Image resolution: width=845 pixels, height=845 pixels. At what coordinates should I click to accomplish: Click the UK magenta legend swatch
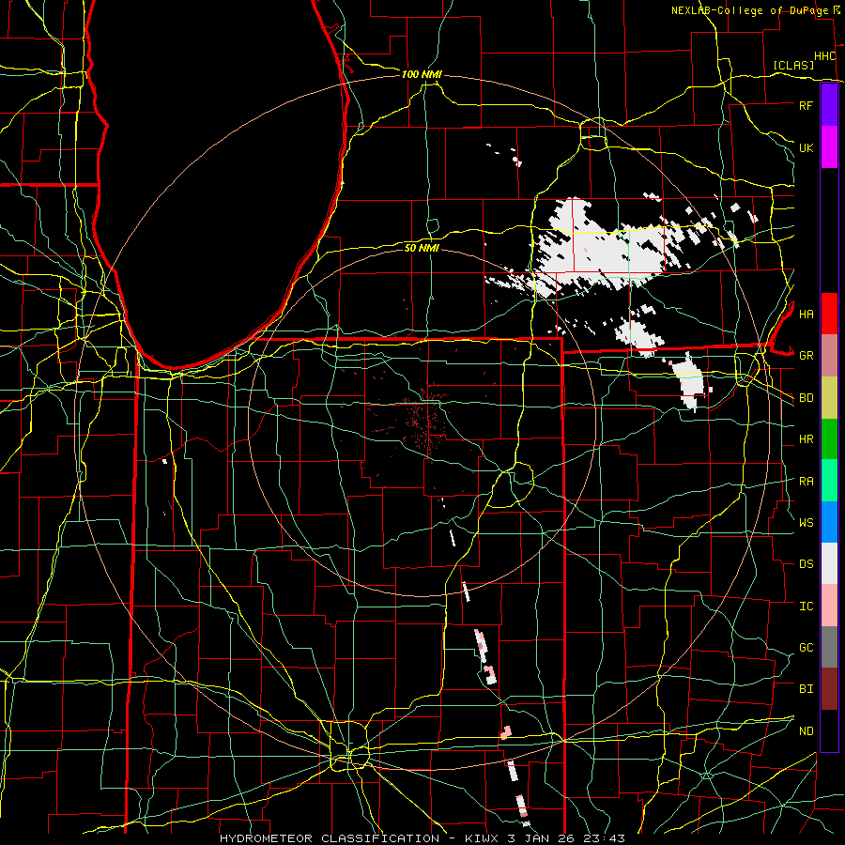click(829, 147)
